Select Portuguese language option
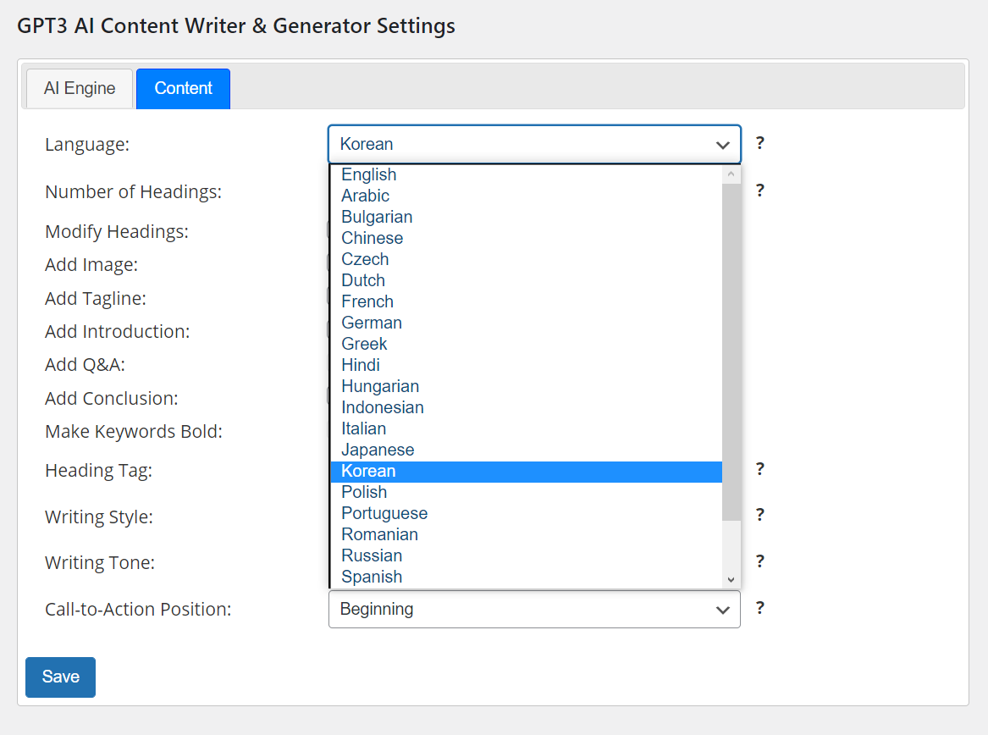The image size is (988, 735). [526, 513]
